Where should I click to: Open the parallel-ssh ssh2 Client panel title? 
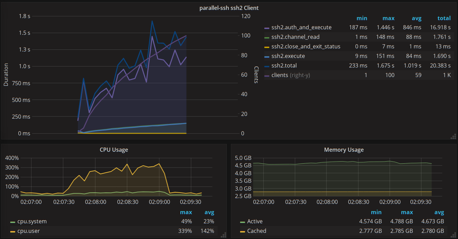pyautogui.click(x=229, y=8)
